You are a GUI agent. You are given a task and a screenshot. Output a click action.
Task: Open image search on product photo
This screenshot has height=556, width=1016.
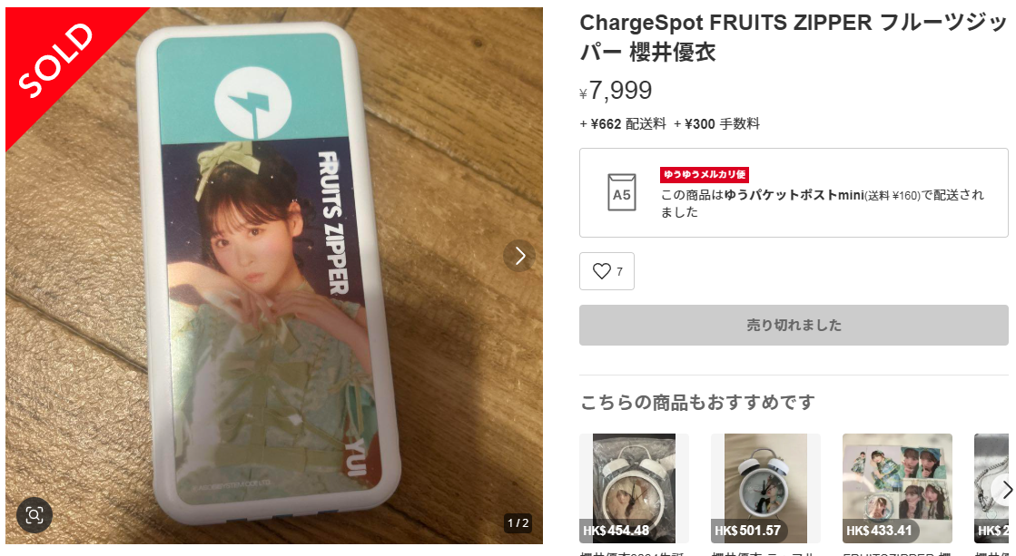click(35, 515)
